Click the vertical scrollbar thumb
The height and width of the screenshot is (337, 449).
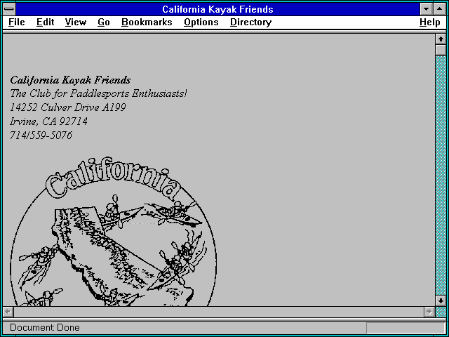click(441, 50)
